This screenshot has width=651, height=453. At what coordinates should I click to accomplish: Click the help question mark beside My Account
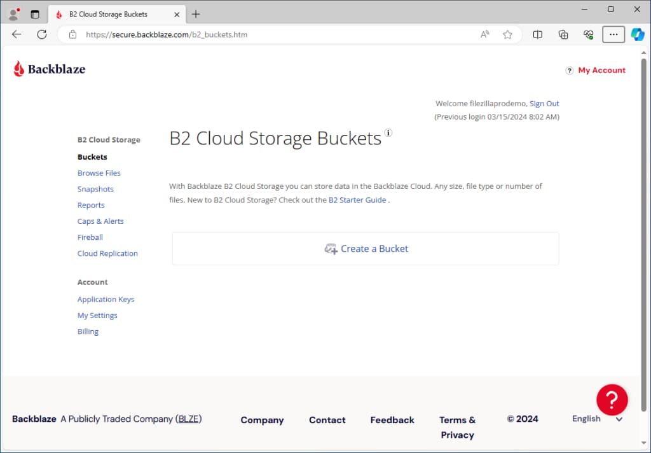tap(569, 70)
